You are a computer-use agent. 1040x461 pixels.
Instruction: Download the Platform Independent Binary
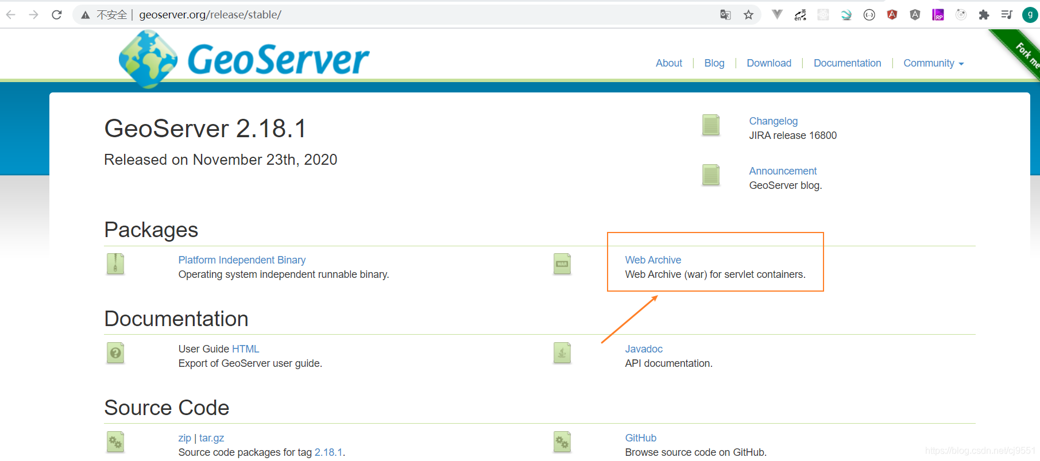pos(242,260)
